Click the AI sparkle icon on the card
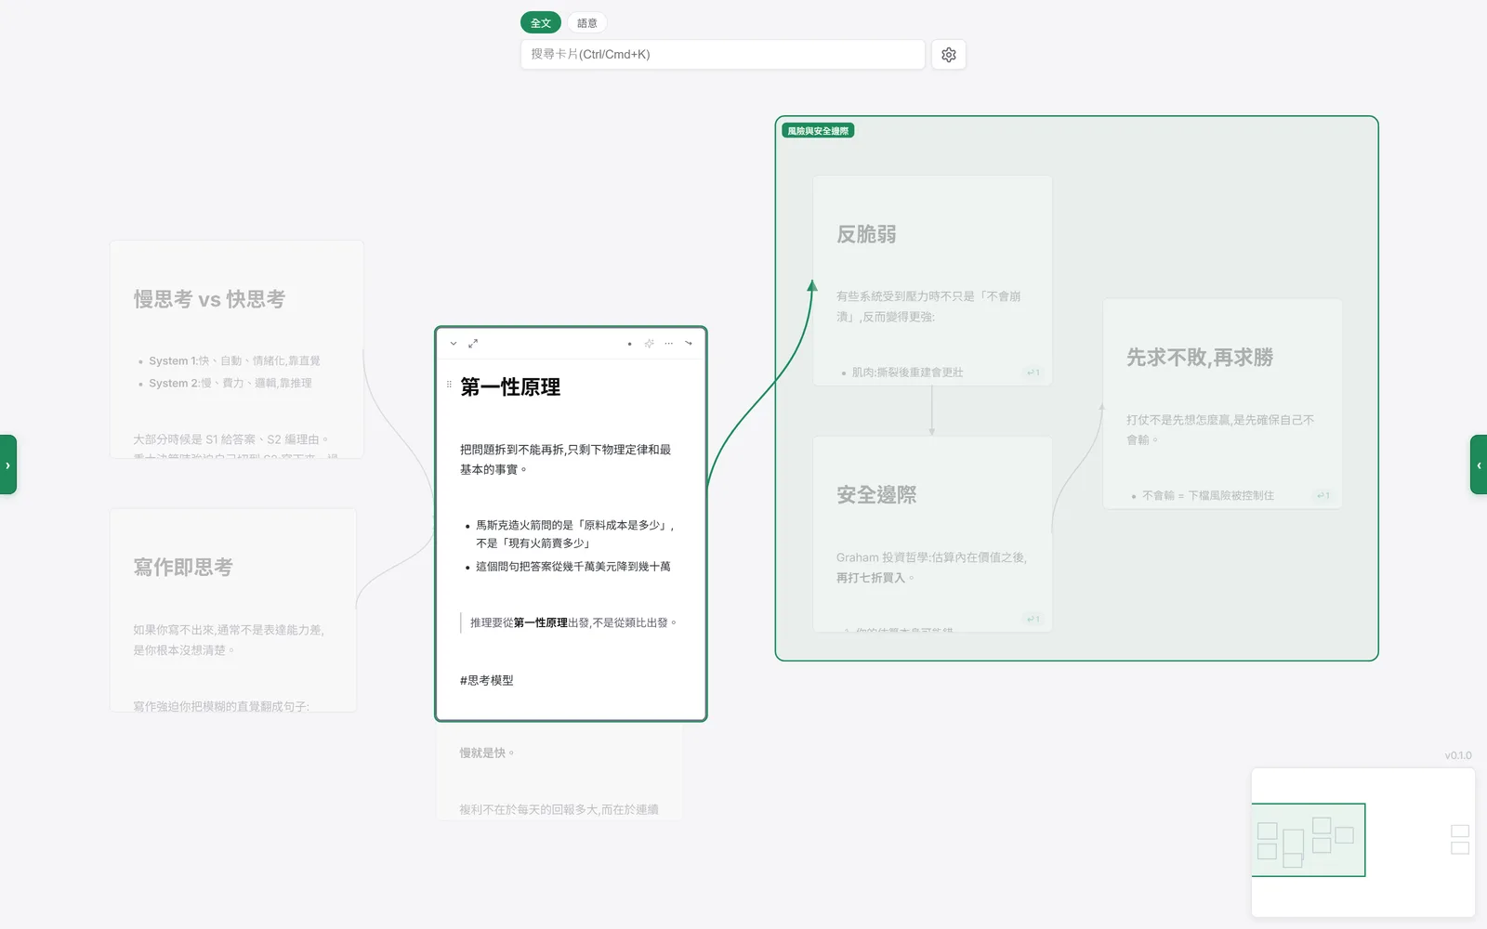 pos(649,344)
